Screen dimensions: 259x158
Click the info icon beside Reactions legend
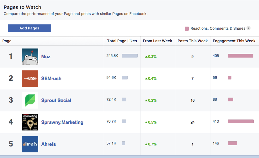pyautogui.click(x=249, y=28)
